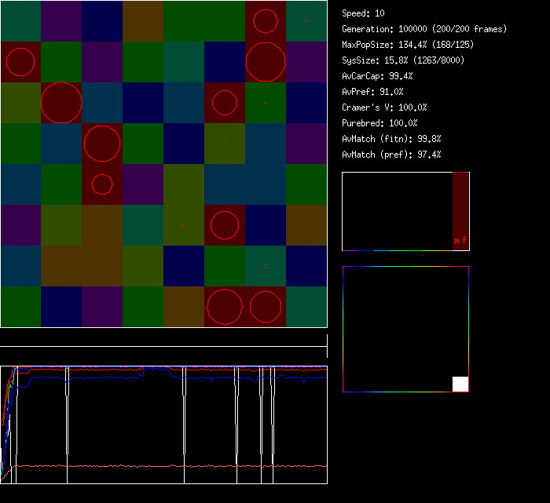Click the dark red 'm f' histogram bar
The width and height of the screenshot is (550, 503).
tap(460, 210)
